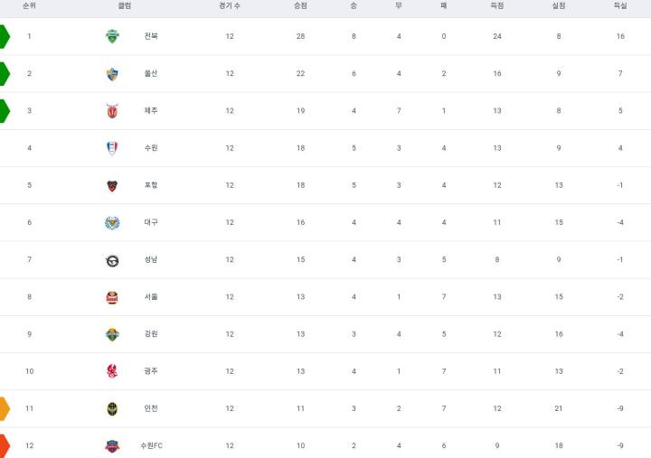This screenshot has width=651, height=458.
Task: Click the 수원FC club crest icon
Action: [x=112, y=445]
